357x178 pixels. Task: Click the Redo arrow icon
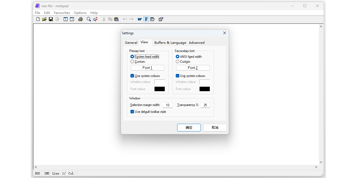tap(131, 19)
